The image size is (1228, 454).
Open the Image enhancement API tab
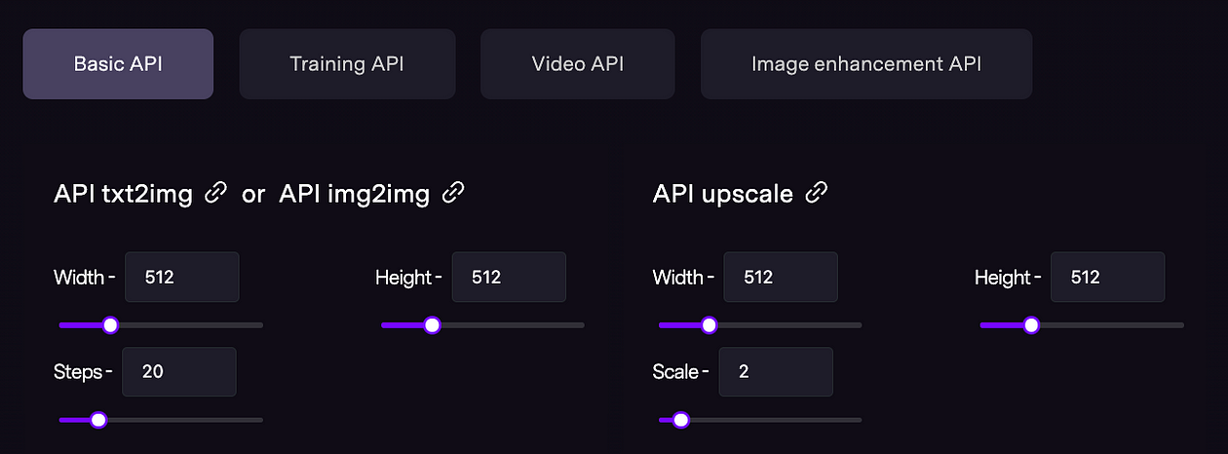pos(866,64)
